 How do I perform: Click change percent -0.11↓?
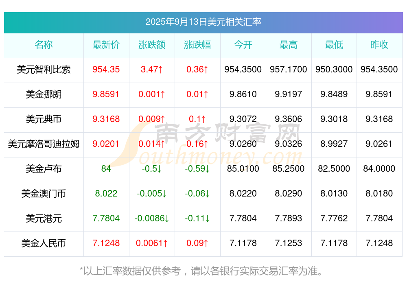click(x=197, y=218)
